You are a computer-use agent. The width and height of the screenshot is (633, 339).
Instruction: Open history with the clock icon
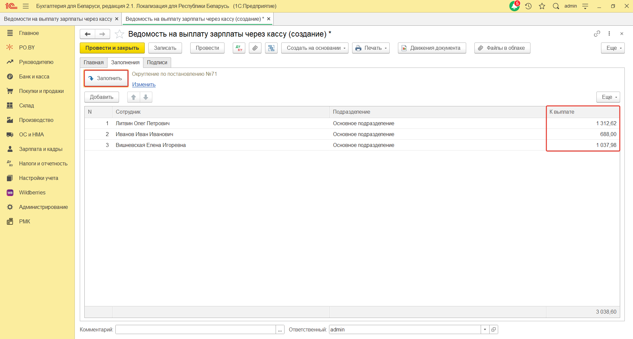click(528, 6)
